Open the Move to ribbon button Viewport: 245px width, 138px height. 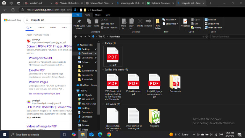(x=124, y=24)
